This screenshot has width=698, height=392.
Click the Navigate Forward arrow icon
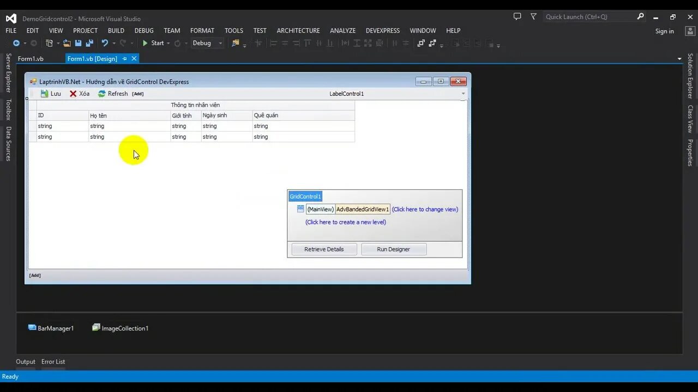(33, 43)
